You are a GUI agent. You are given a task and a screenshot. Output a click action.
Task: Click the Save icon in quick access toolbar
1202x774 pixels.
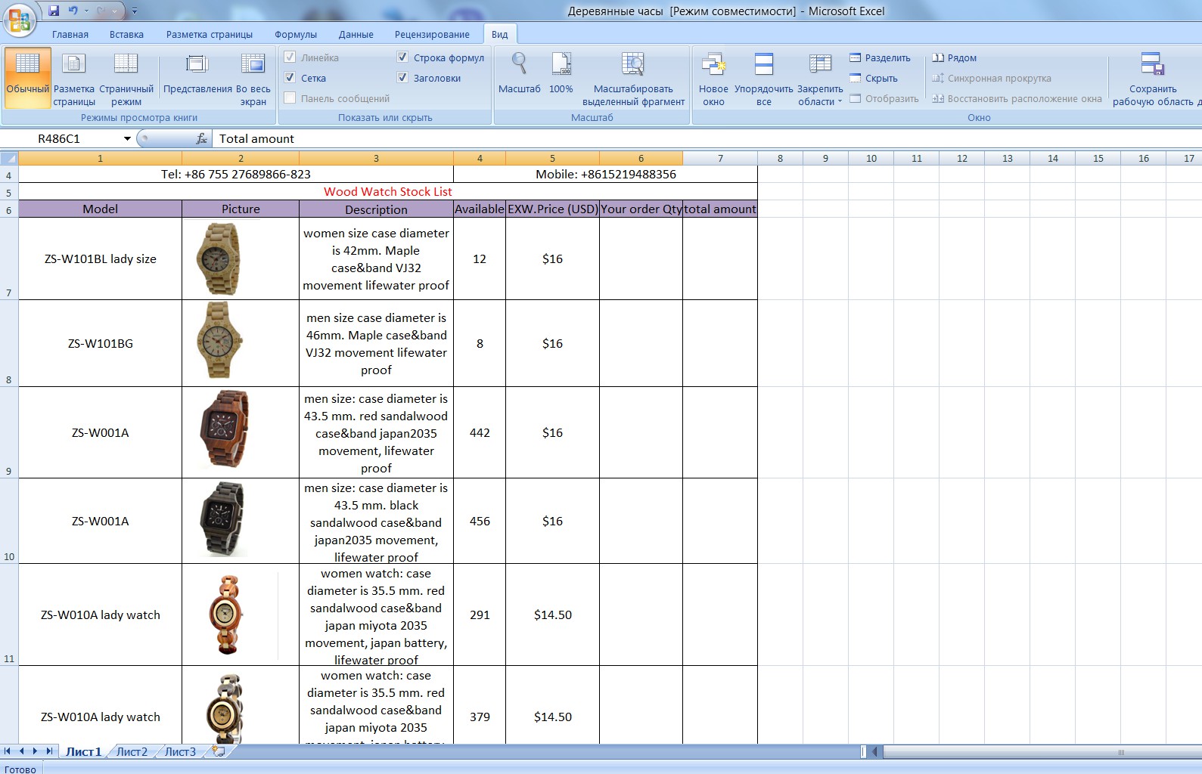tap(54, 11)
